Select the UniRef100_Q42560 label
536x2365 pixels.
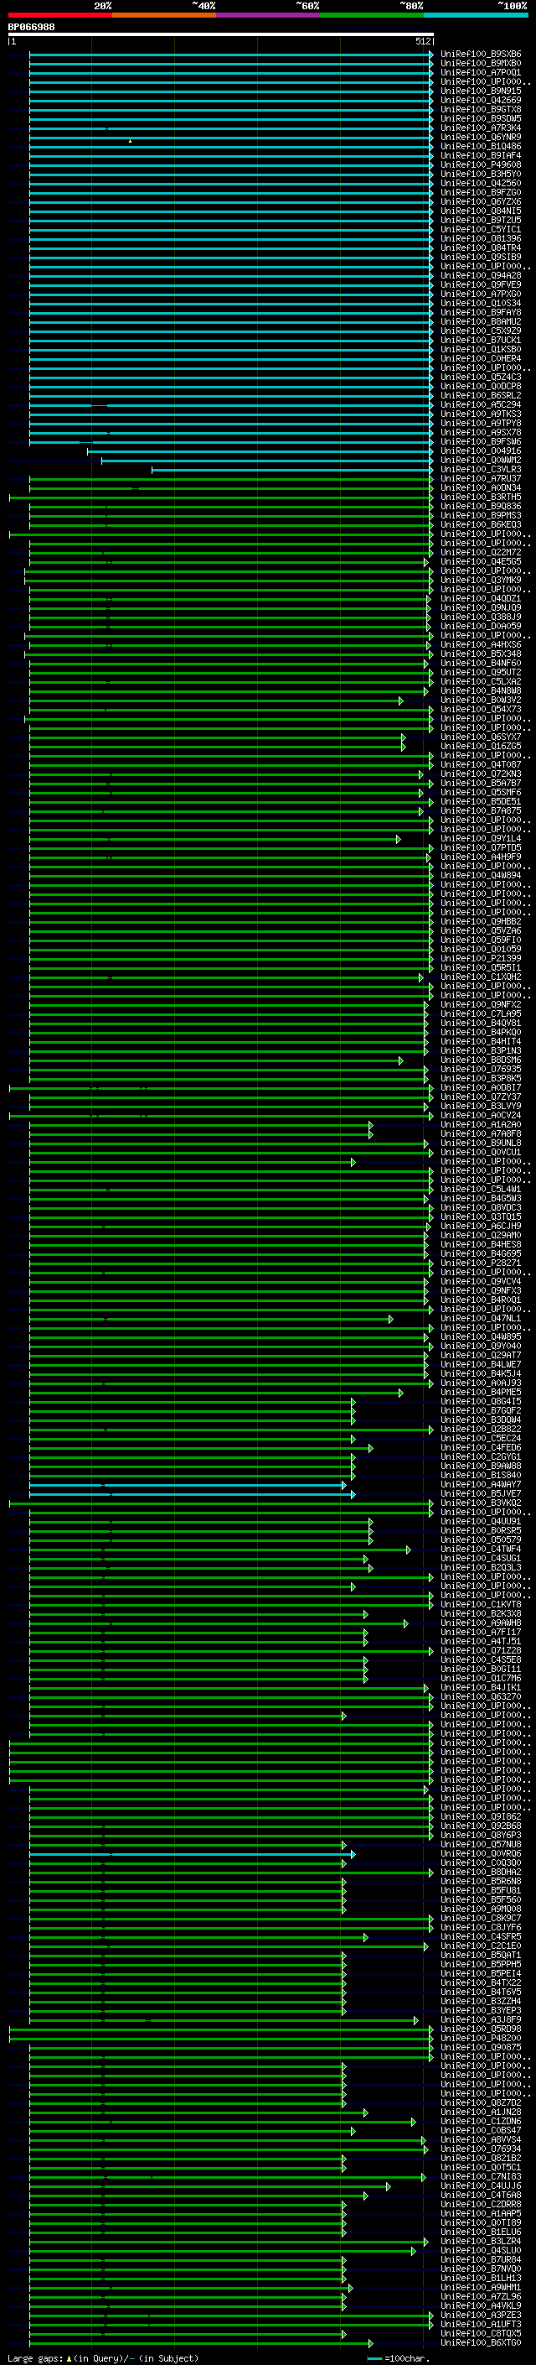[x=481, y=183]
